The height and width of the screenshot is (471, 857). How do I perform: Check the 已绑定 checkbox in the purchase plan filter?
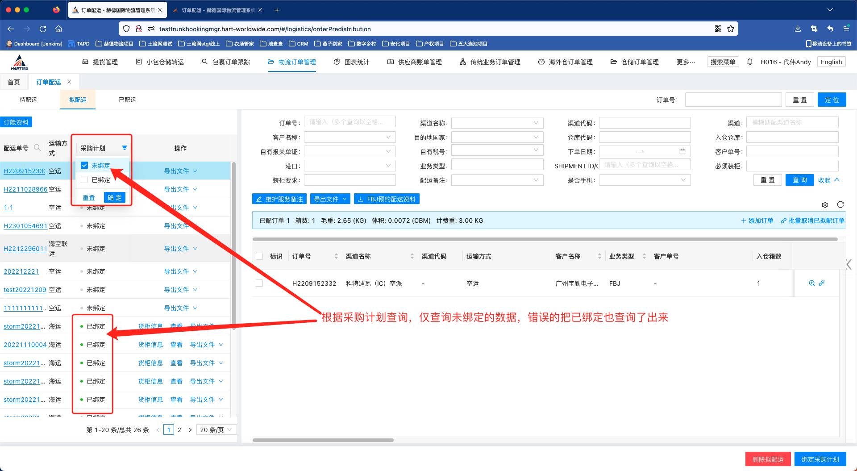coord(84,179)
